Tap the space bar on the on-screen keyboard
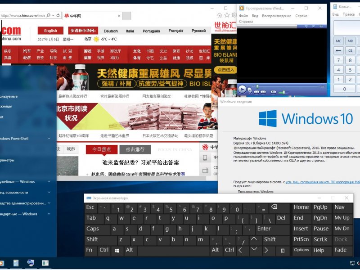Viewport: 360px width, 270px height. coord(174,251)
